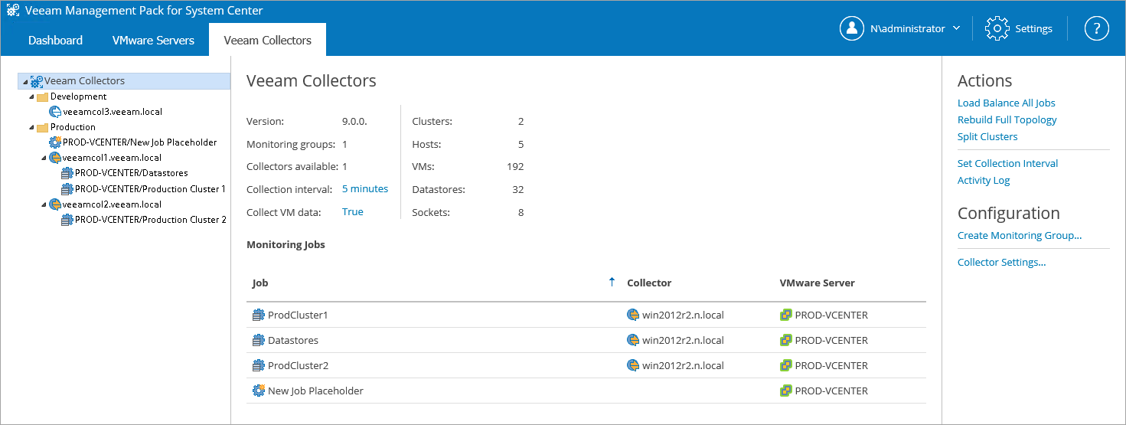Viewport: 1126px width, 425px height.
Task: Click the 5 minutes collection interval link
Action: [364, 188]
